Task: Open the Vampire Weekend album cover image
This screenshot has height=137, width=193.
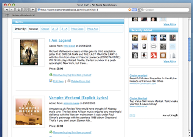Action: point(29,112)
